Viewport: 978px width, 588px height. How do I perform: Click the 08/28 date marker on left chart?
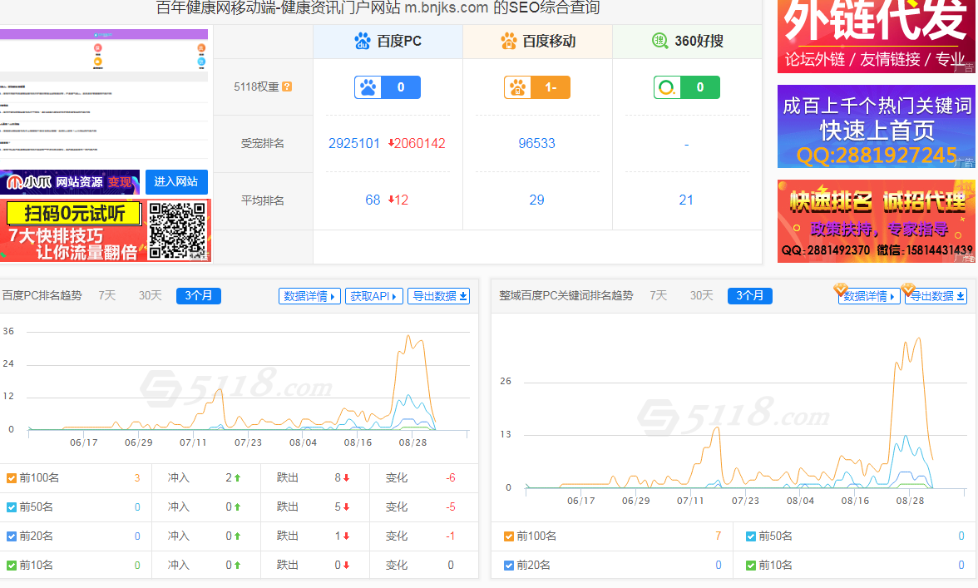(412, 442)
